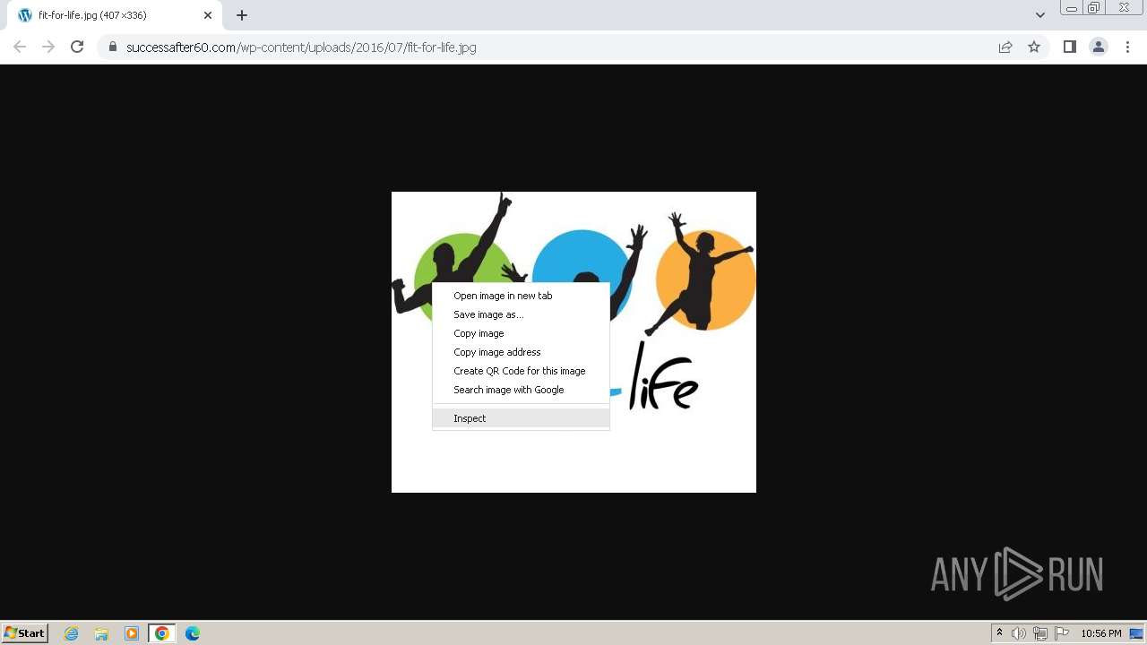Select Copy image from context menu
1147x645 pixels.
(521, 333)
